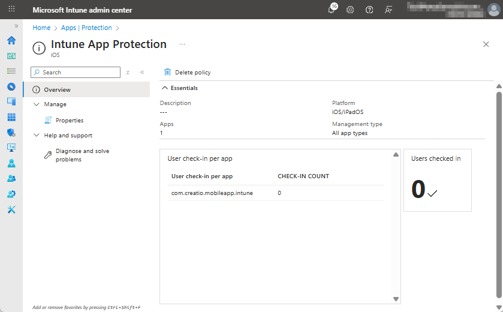This screenshot has width=503, height=312.
Task: Open Troubleshooting tools icon in sidebar
Action: click(11, 209)
